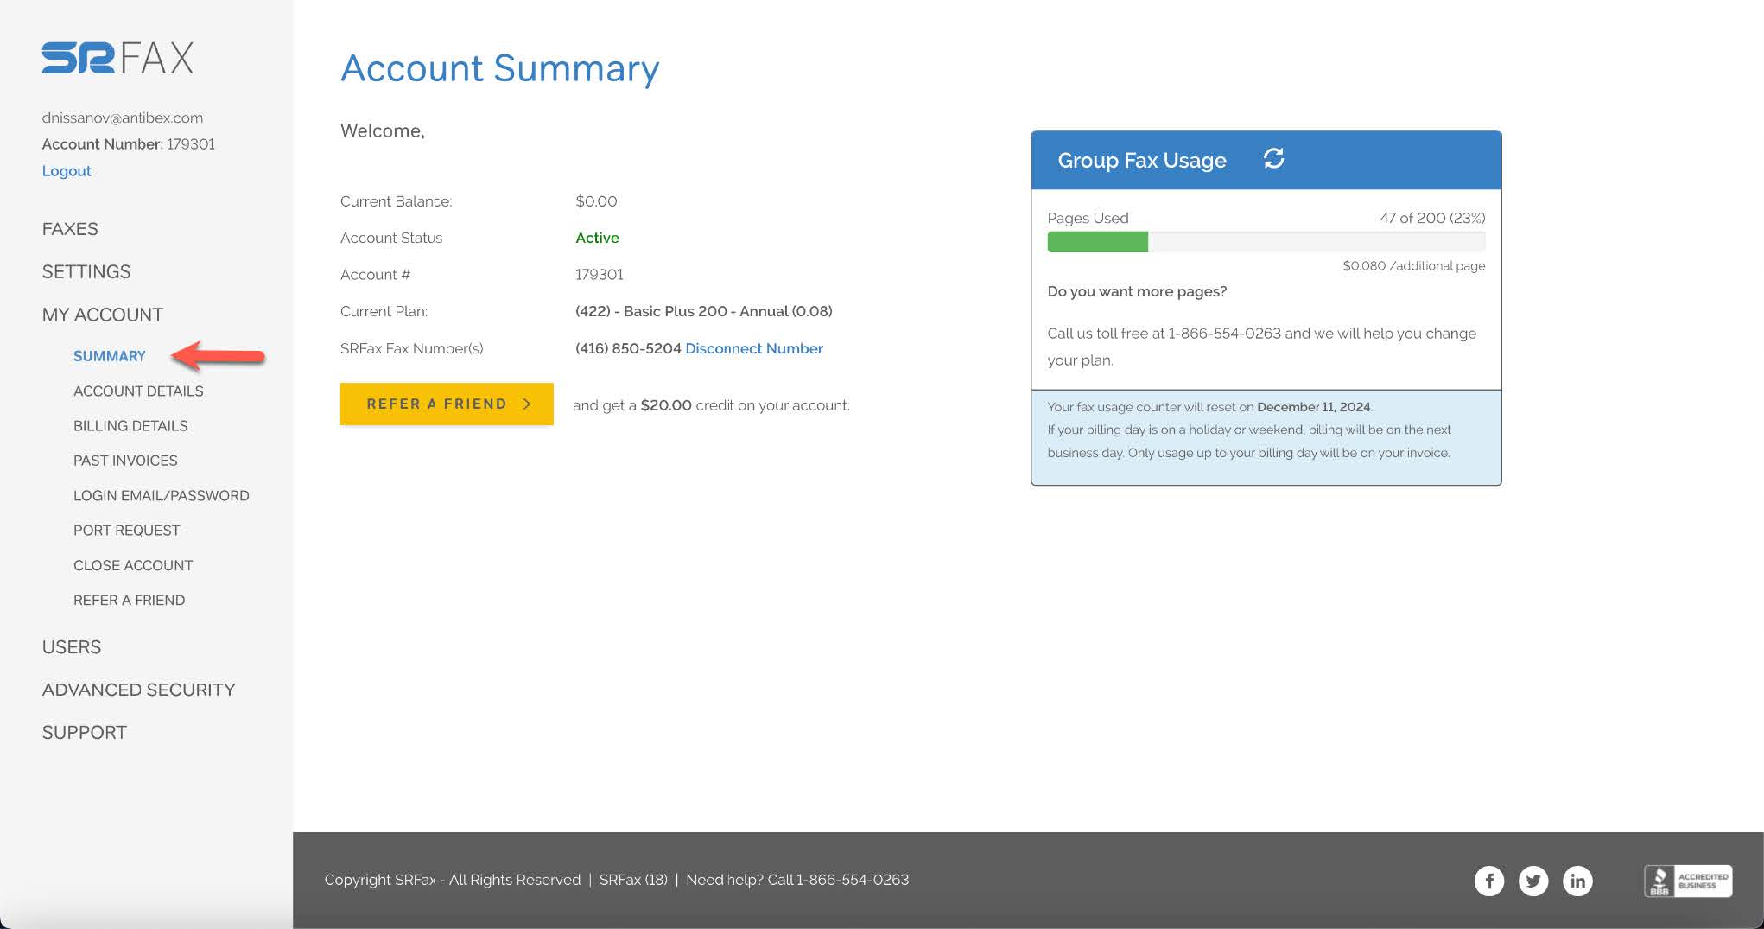Refresh the Group Fax Usage panel
The height and width of the screenshot is (929, 1764).
click(x=1273, y=159)
